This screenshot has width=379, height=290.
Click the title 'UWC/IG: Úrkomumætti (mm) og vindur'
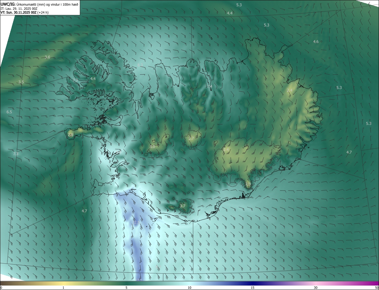tap(40, 4)
